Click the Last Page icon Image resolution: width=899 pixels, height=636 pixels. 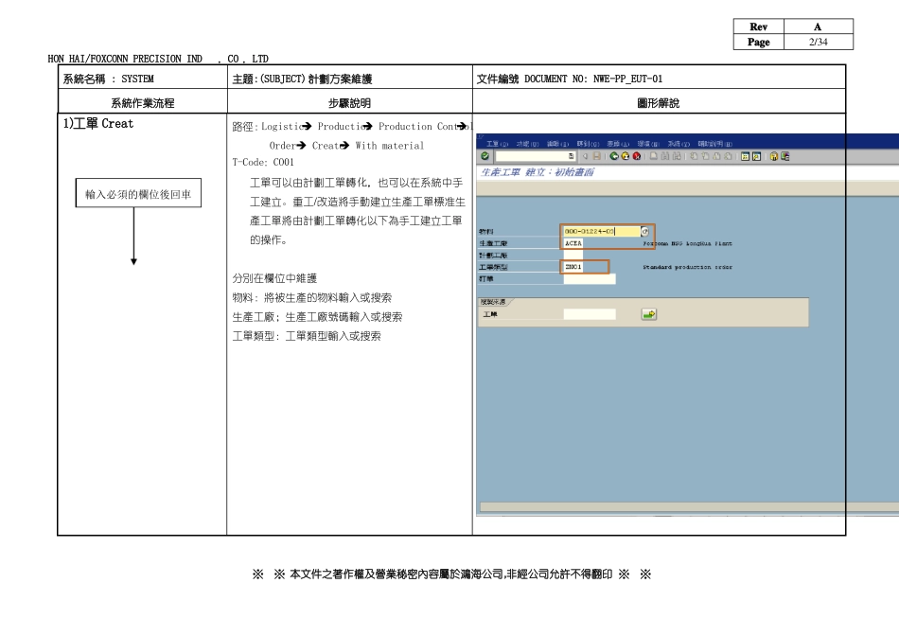(728, 156)
